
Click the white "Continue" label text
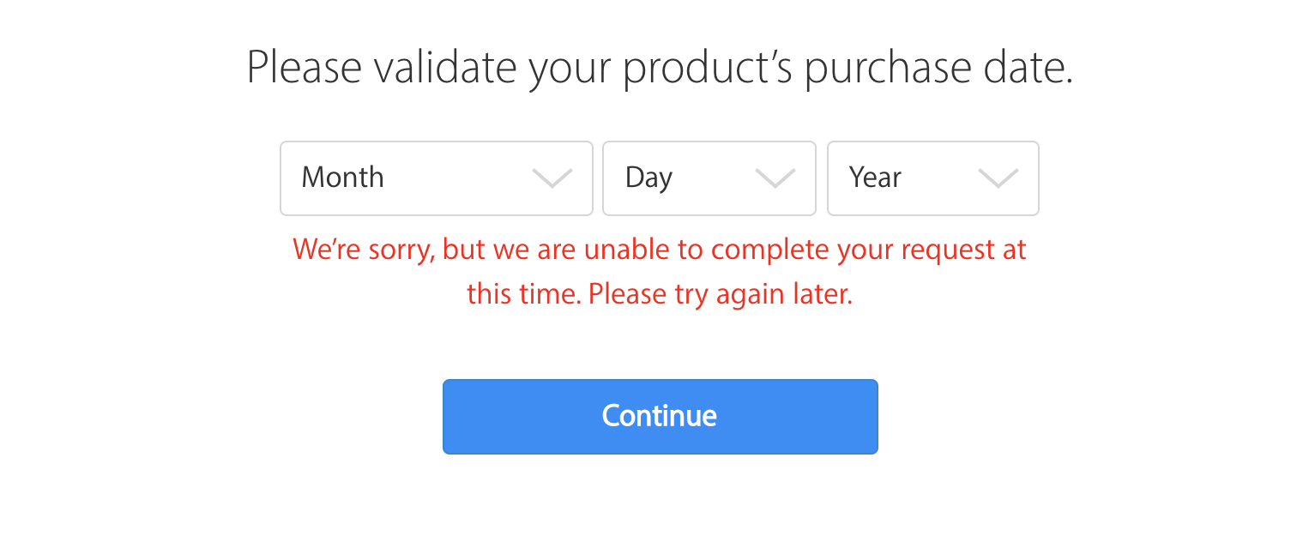(x=659, y=416)
